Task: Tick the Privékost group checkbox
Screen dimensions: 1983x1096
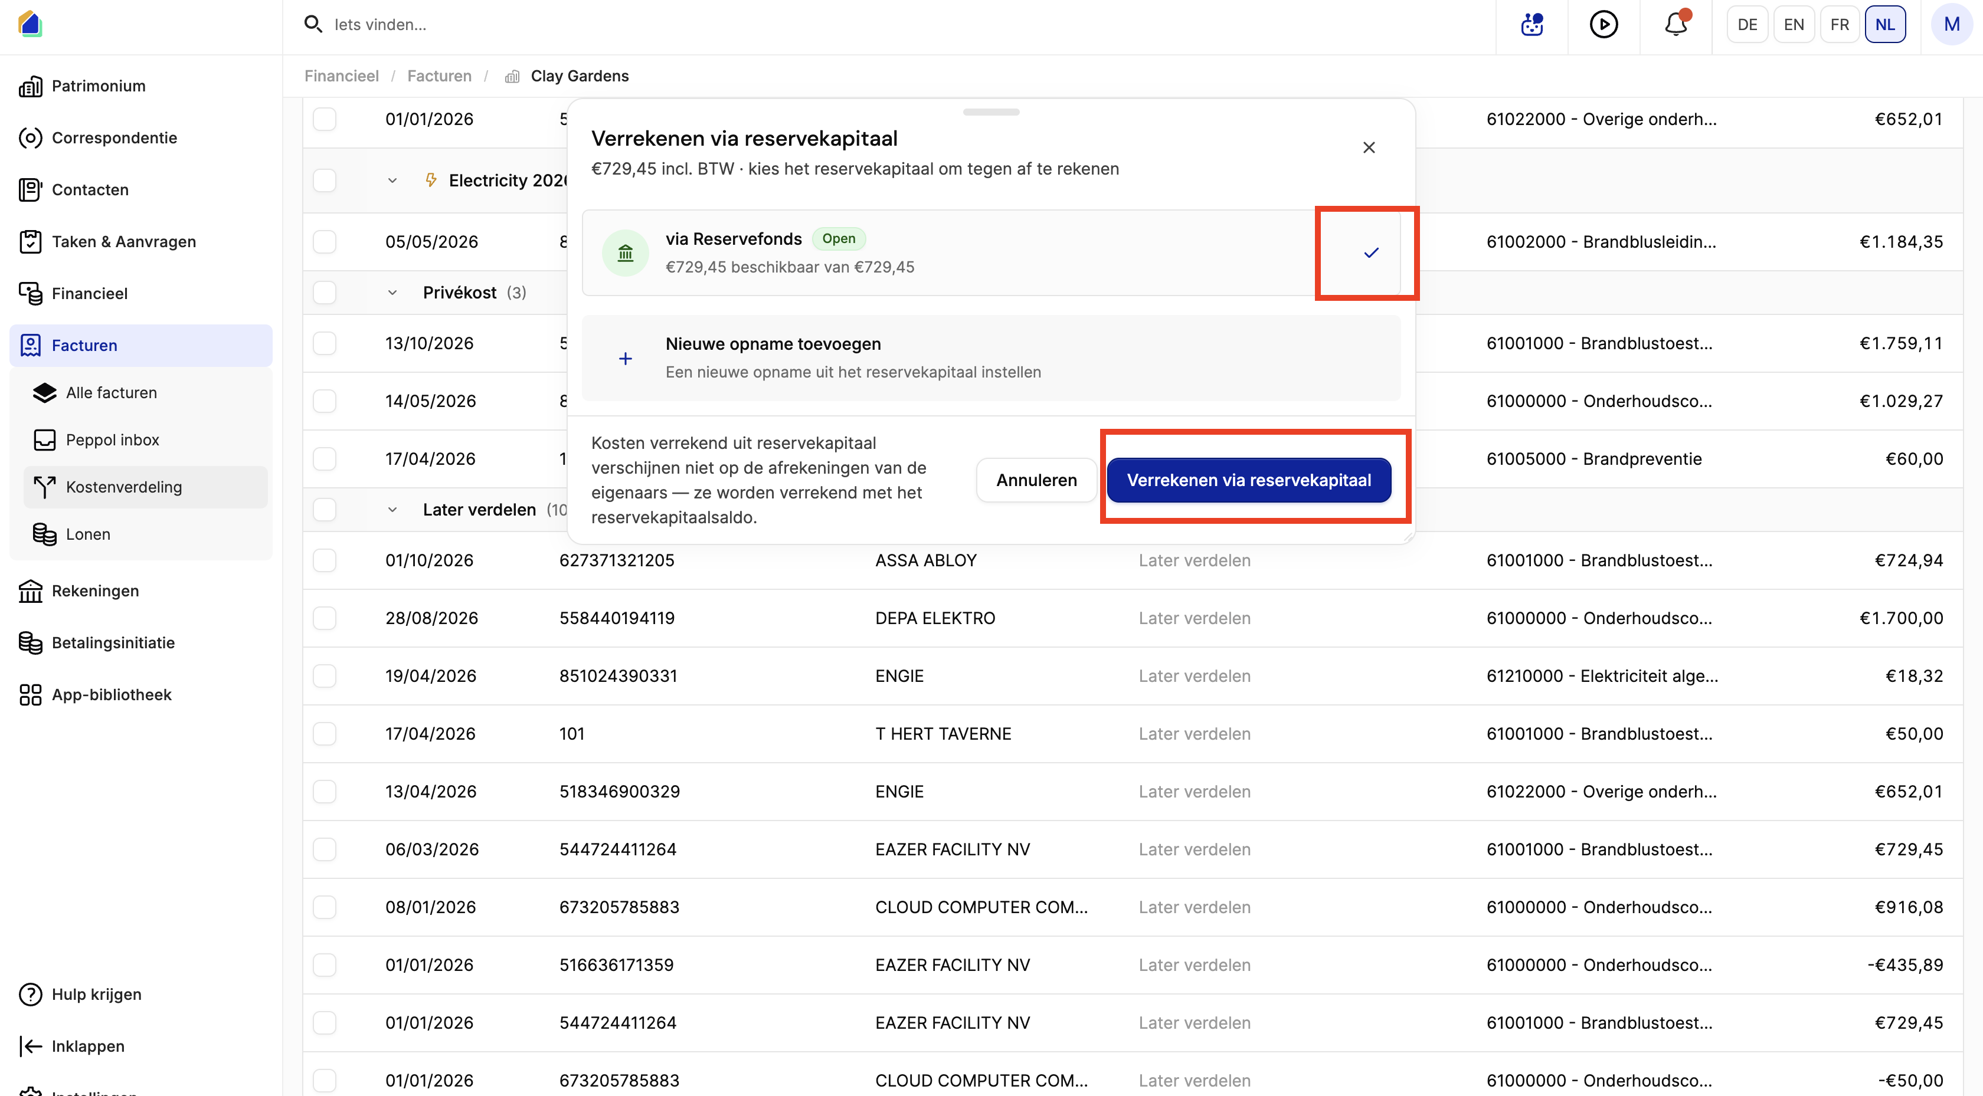Action: (x=325, y=293)
